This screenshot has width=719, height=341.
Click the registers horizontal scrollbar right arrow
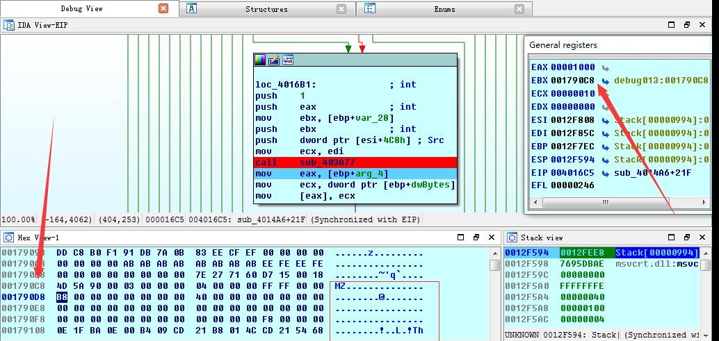(704, 202)
